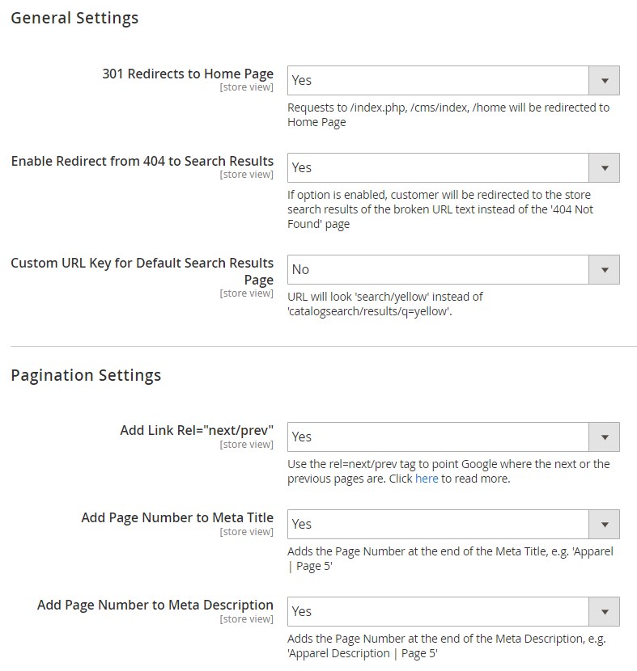Click the arrow button of Meta Title dropdown

(605, 524)
